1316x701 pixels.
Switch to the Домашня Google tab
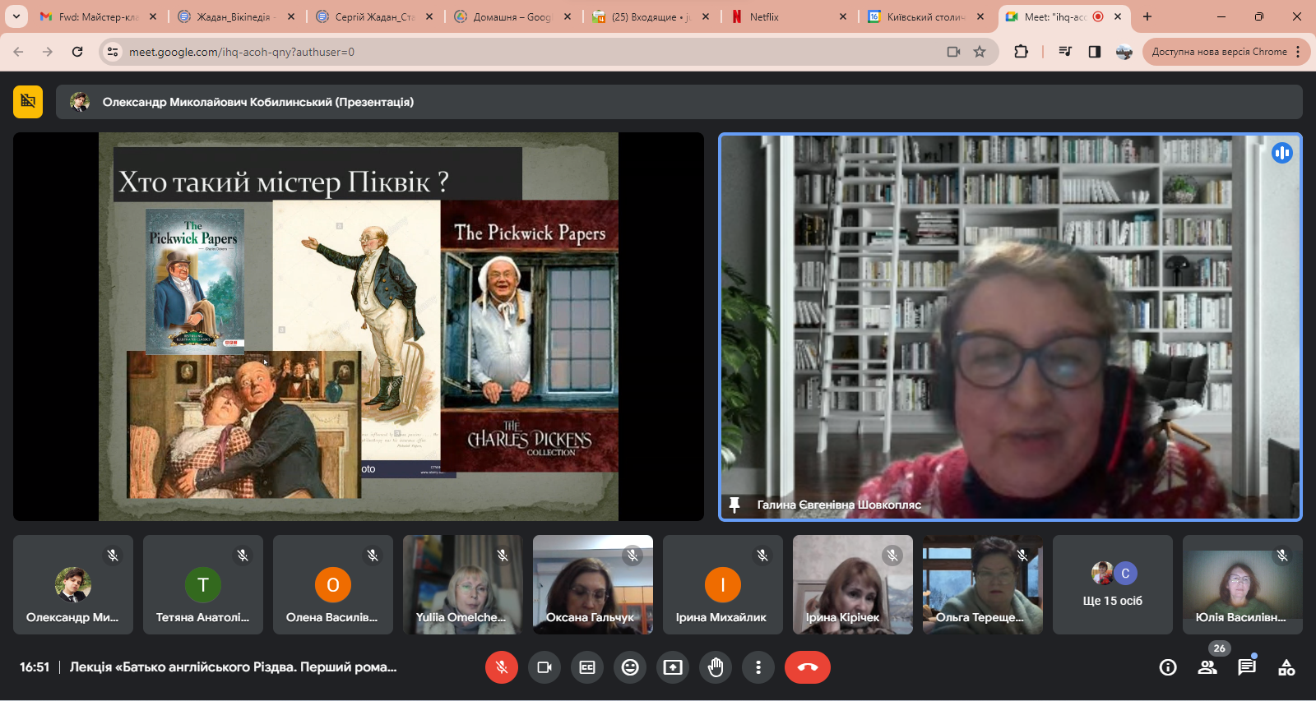pos(510,16)
